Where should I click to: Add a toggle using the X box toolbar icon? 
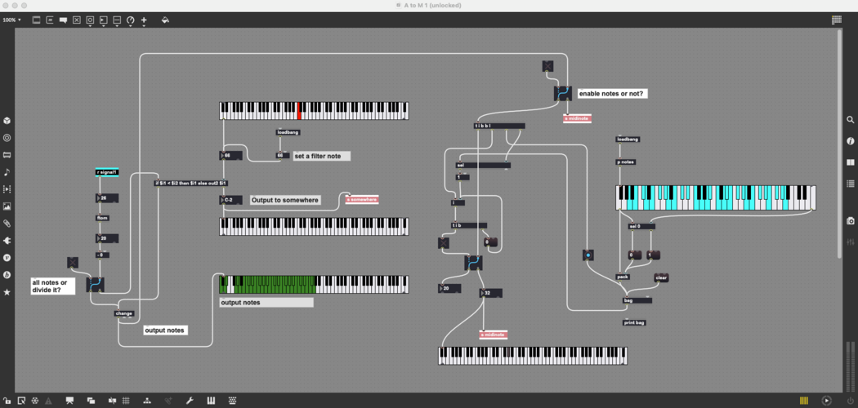coord(77,20)
